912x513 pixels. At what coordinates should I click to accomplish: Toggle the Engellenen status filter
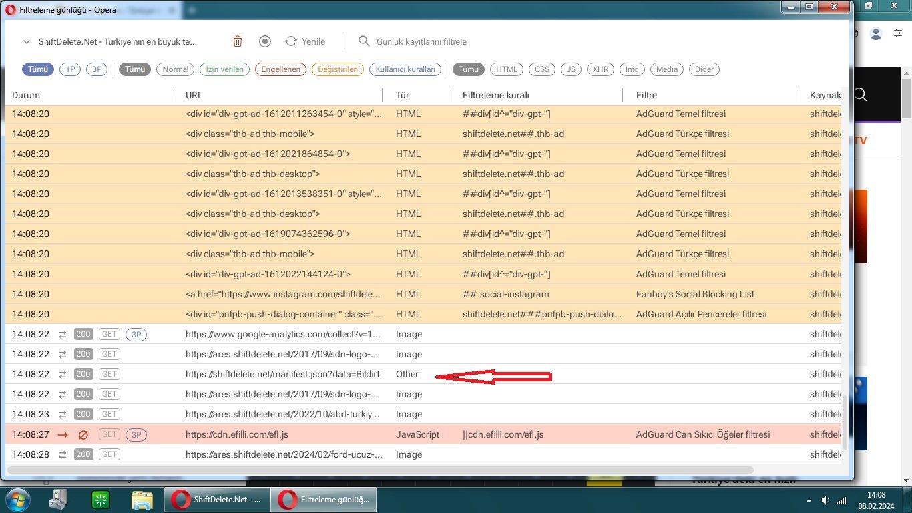coord(280,69)
